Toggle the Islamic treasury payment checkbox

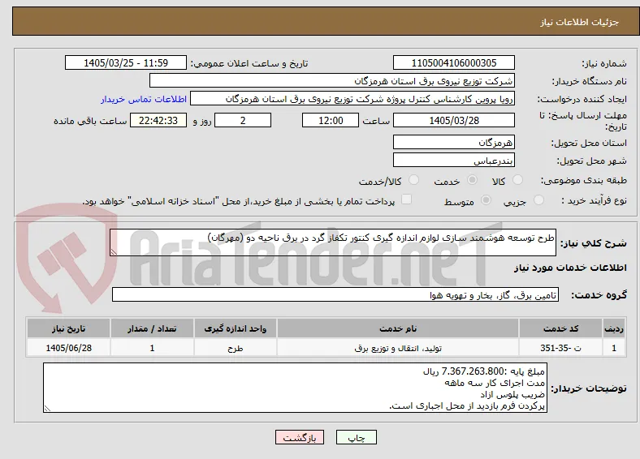(406, 199)
